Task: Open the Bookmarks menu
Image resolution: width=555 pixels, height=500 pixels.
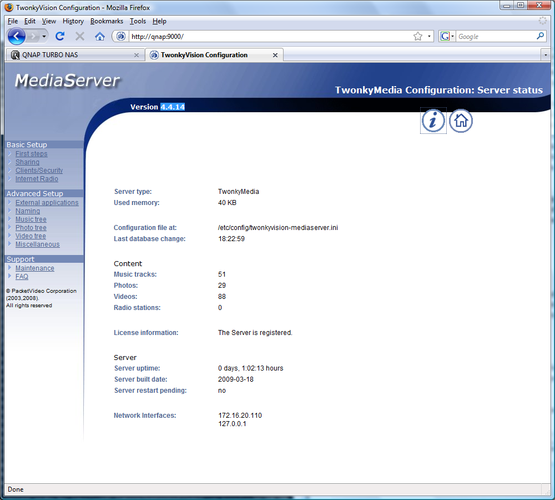Action: coord(107,21)
